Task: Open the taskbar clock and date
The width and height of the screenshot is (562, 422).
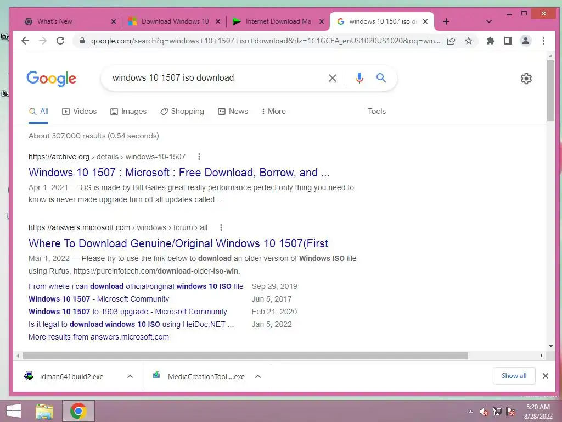Action: click(x=538, y=412)
